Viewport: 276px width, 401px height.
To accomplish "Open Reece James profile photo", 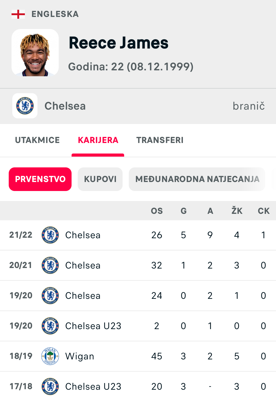I will click(35, 53).
